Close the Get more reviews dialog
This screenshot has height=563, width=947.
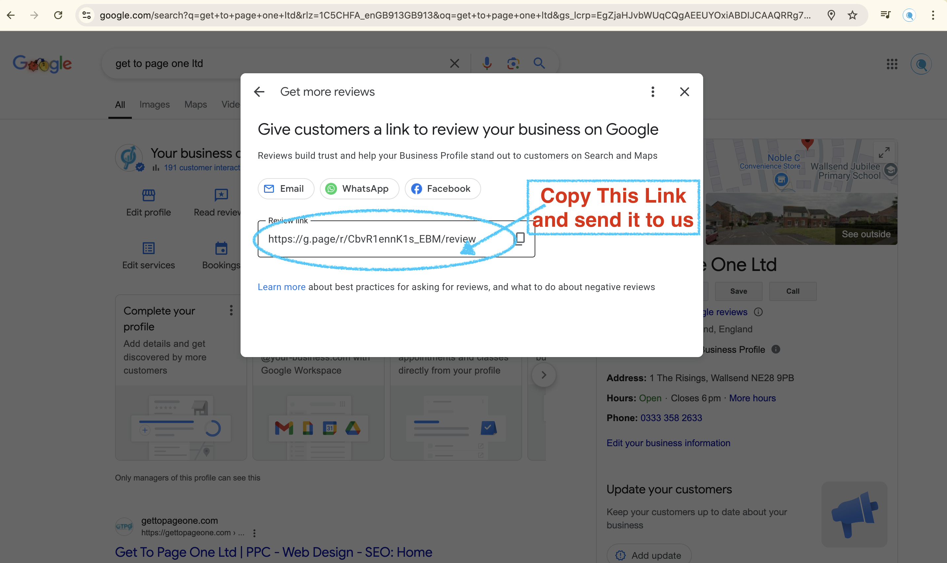point(684,91)
